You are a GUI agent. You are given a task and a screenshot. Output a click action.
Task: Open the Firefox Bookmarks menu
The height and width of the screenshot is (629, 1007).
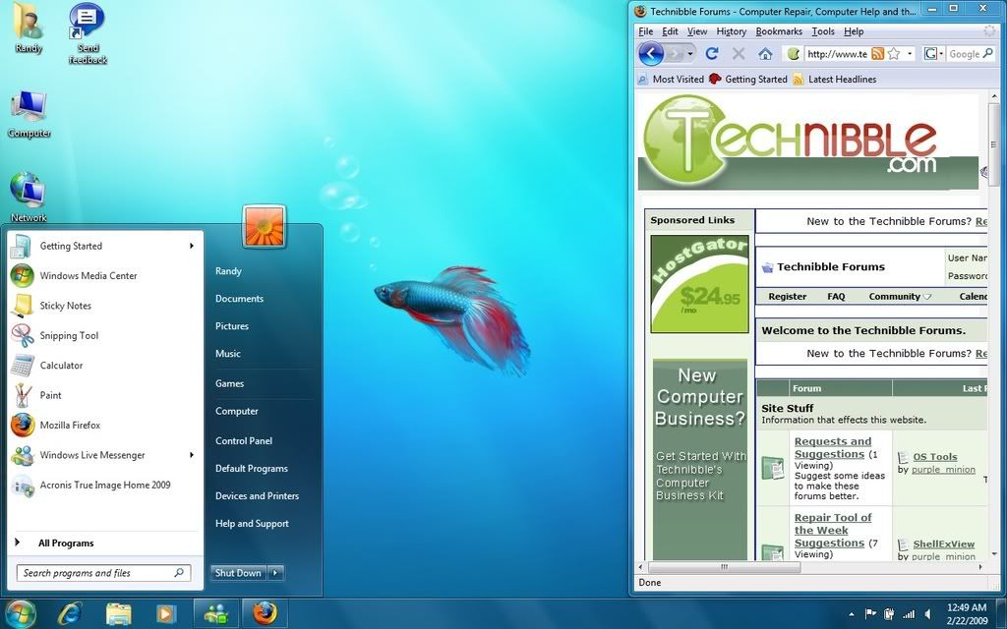[779, 31]
